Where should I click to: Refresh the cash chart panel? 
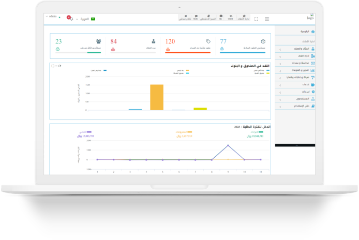click(x=60, y=66)
